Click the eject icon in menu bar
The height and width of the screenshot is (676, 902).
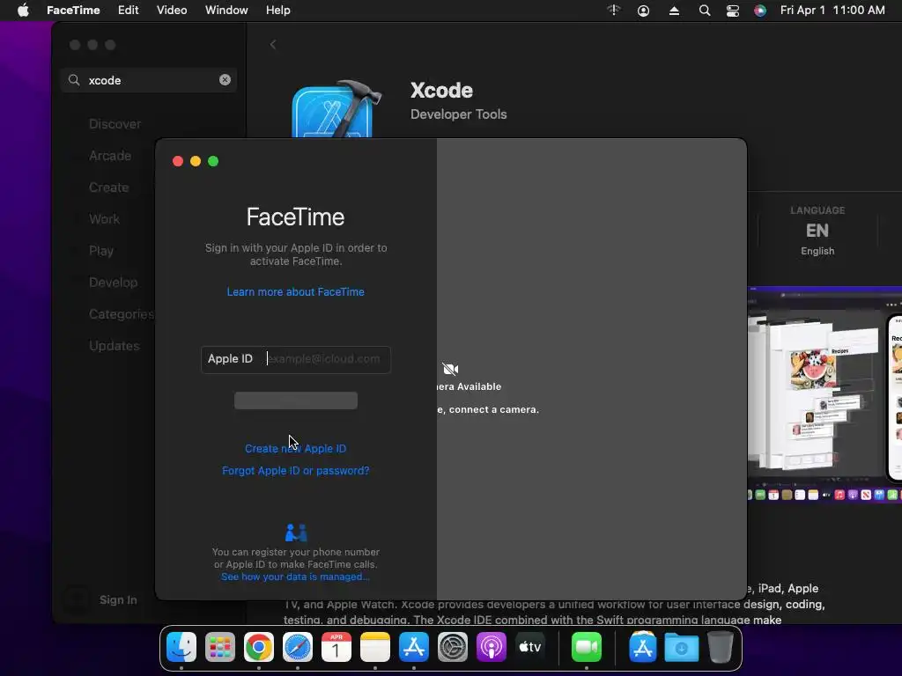pyautogui.click(x=674, y=11)
